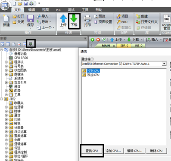
Task: Click the 添加 CPU... button
Action: (113, 151)
